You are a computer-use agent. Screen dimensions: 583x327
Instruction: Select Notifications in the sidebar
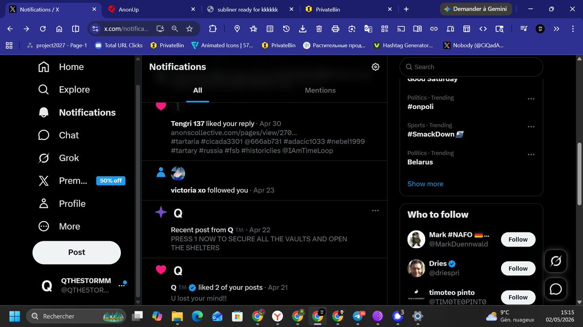pyautogui.click(x=77, y=112)
